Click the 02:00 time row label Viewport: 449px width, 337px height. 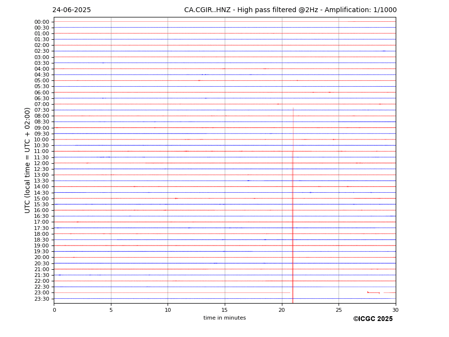(42, 45)
